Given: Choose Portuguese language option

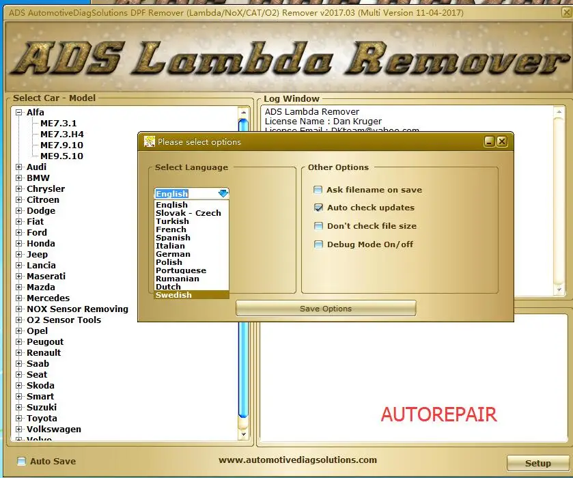Looking at the screenshot, I should 191,270.
